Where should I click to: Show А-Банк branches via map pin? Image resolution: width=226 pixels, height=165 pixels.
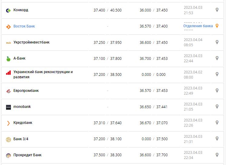217,58
